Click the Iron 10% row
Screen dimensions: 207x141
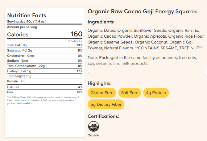(x=45, y=92)
